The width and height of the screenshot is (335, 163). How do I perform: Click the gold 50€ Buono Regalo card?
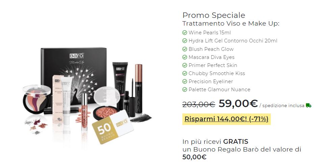(113, 127)
